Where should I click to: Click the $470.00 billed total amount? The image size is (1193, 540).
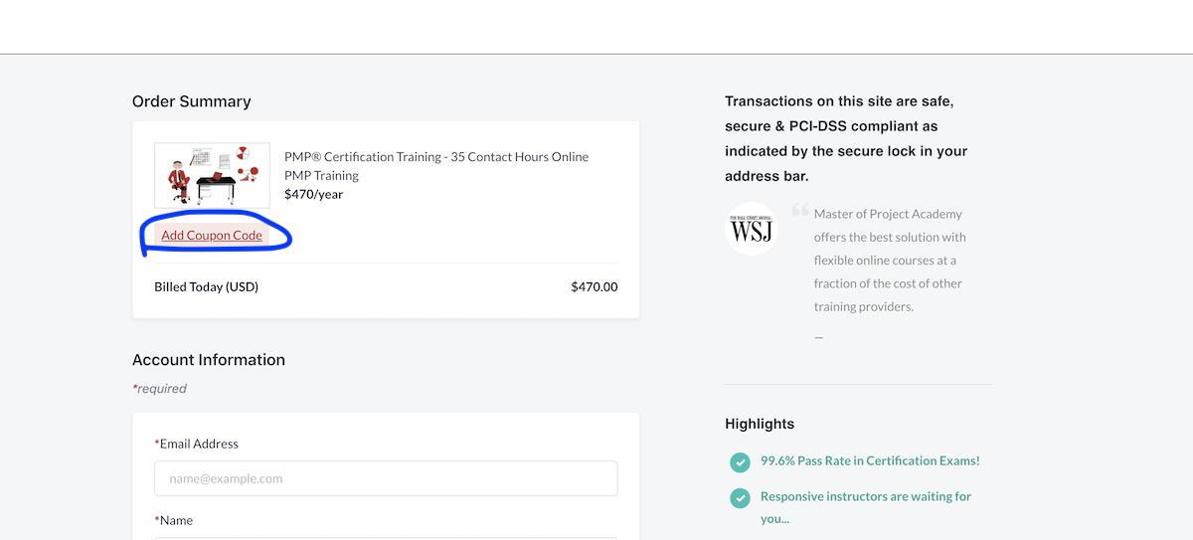[x=594, y=286]
